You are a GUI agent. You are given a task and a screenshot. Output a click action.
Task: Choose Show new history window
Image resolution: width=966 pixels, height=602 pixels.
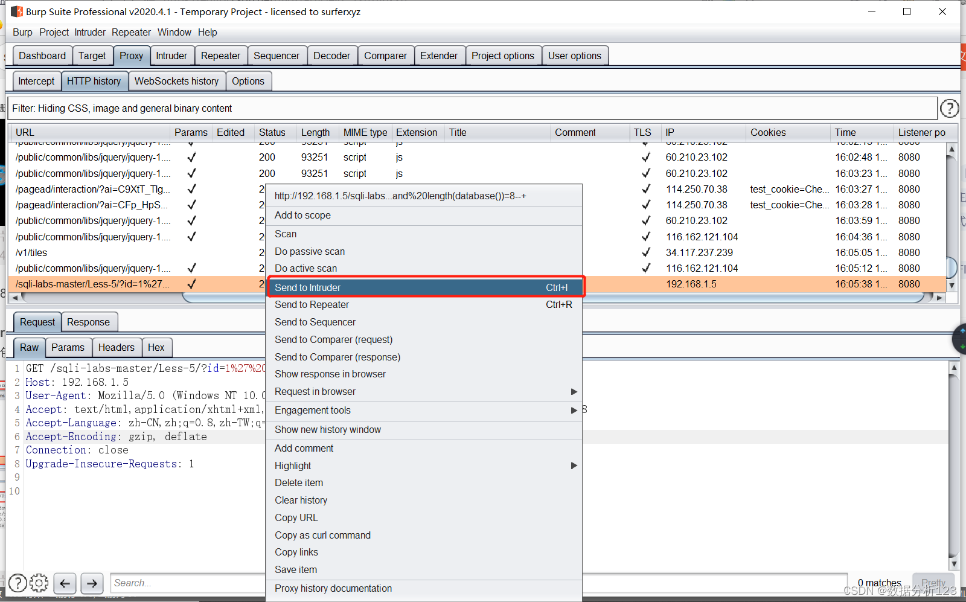[424, 430]
